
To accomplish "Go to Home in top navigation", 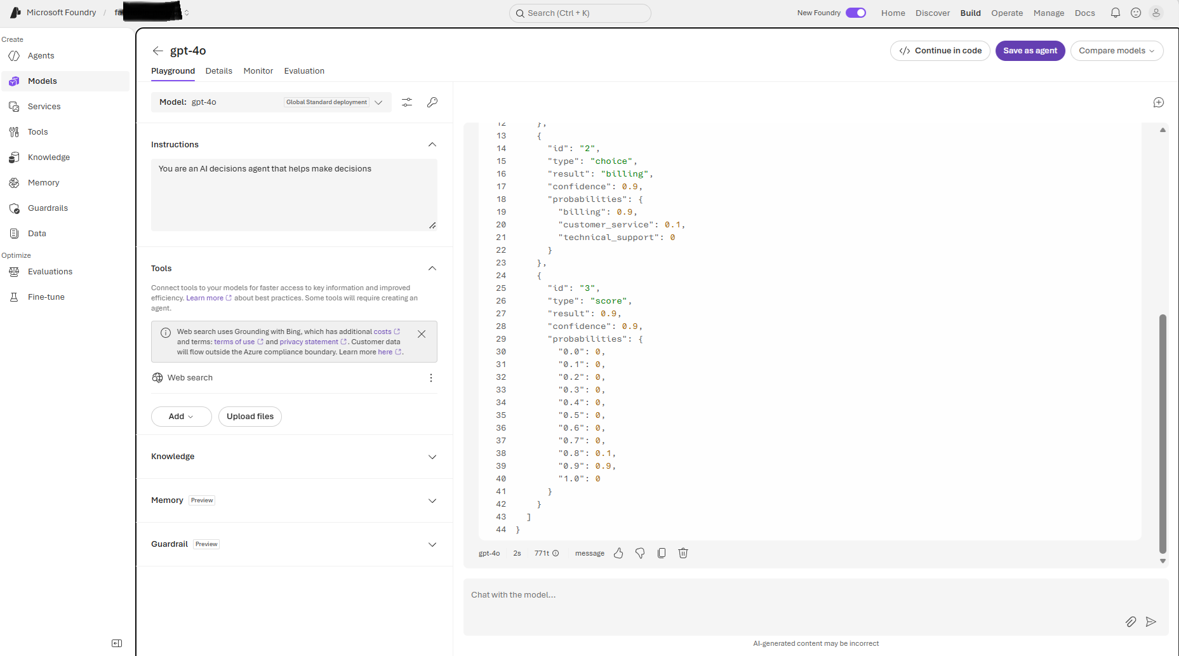I will tap(893, 13).
